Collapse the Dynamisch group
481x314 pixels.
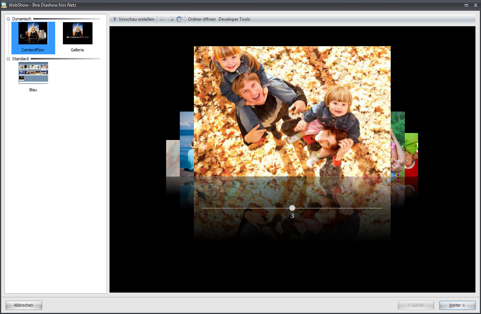coord(9,19)
